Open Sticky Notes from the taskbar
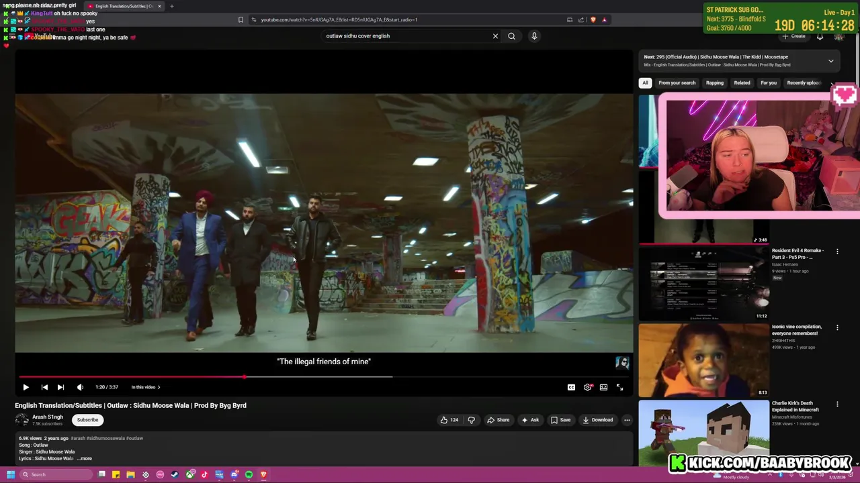Viewport: 860px width, 483px height. pos(116,475)
